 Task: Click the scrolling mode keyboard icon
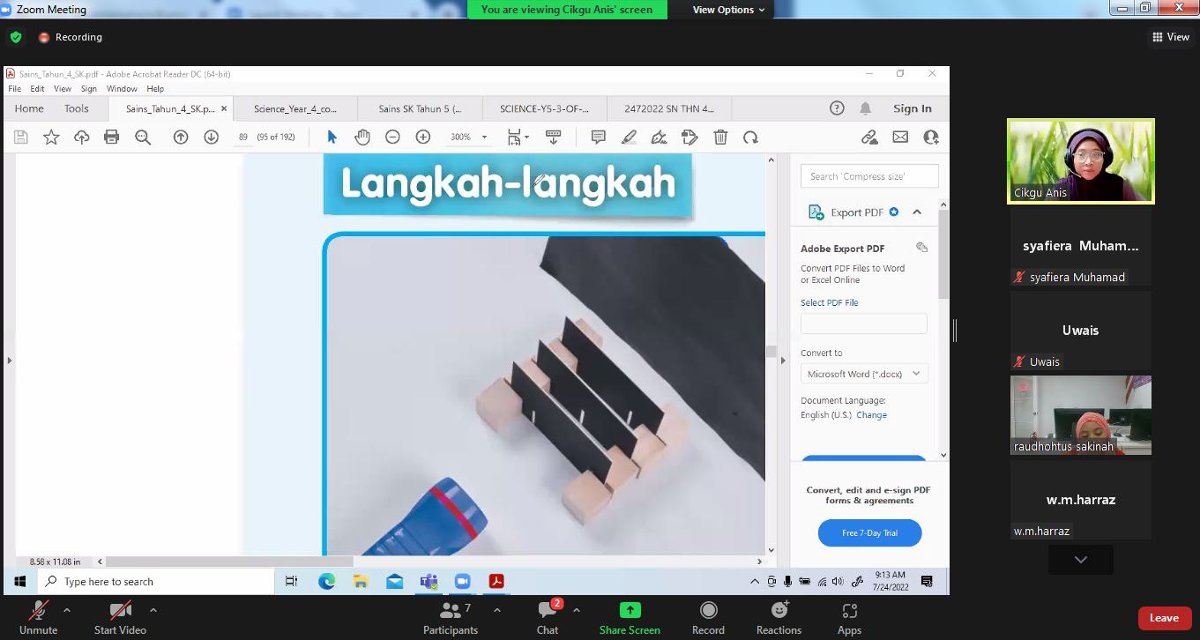tap(554, 137)
